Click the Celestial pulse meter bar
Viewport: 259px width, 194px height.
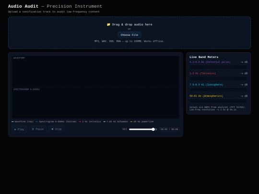218,67
